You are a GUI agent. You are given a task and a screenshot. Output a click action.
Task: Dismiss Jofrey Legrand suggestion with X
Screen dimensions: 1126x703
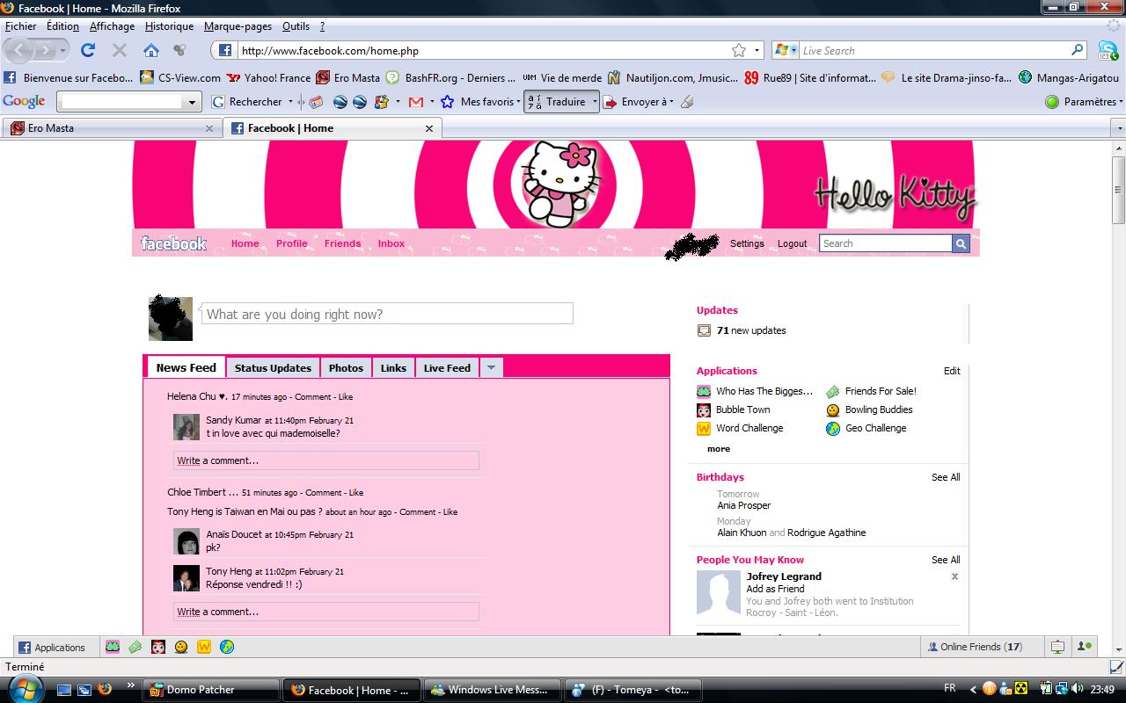pyautogui.click(x=954, y=576)
